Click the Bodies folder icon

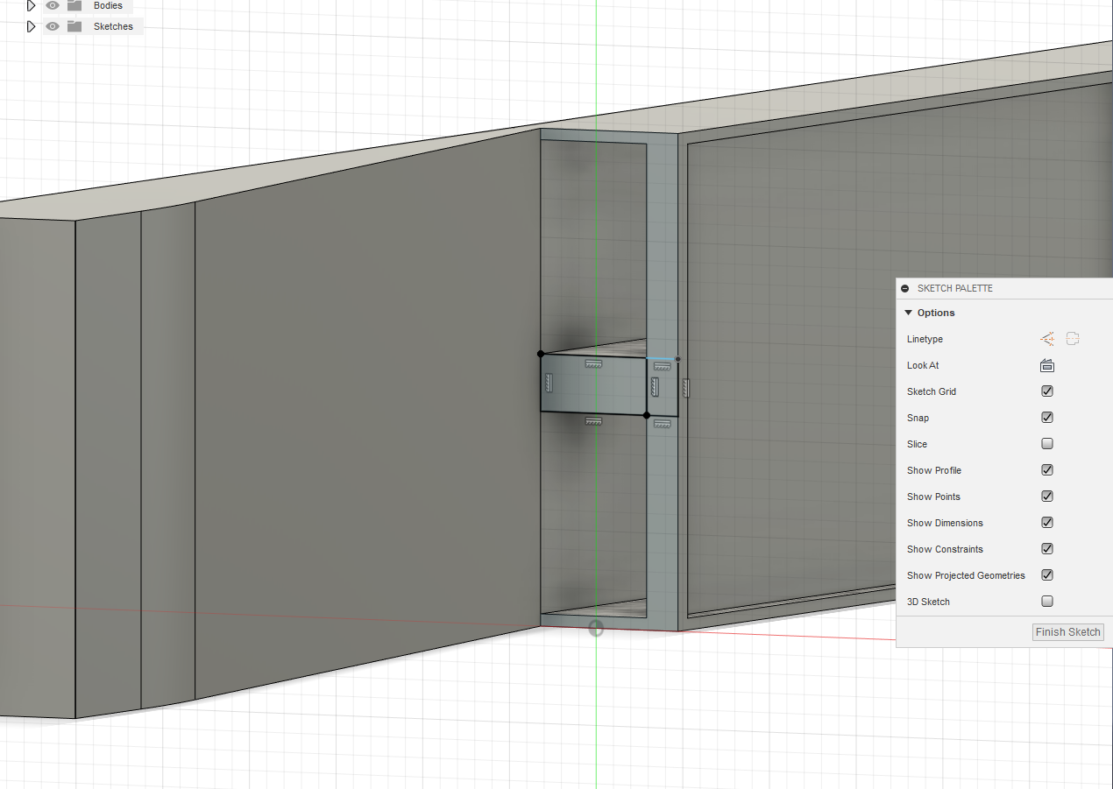tap(75, 5)
